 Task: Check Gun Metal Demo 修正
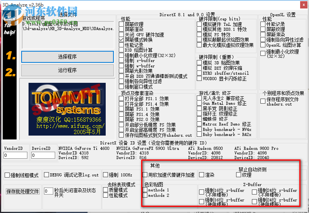pos(199,103)
